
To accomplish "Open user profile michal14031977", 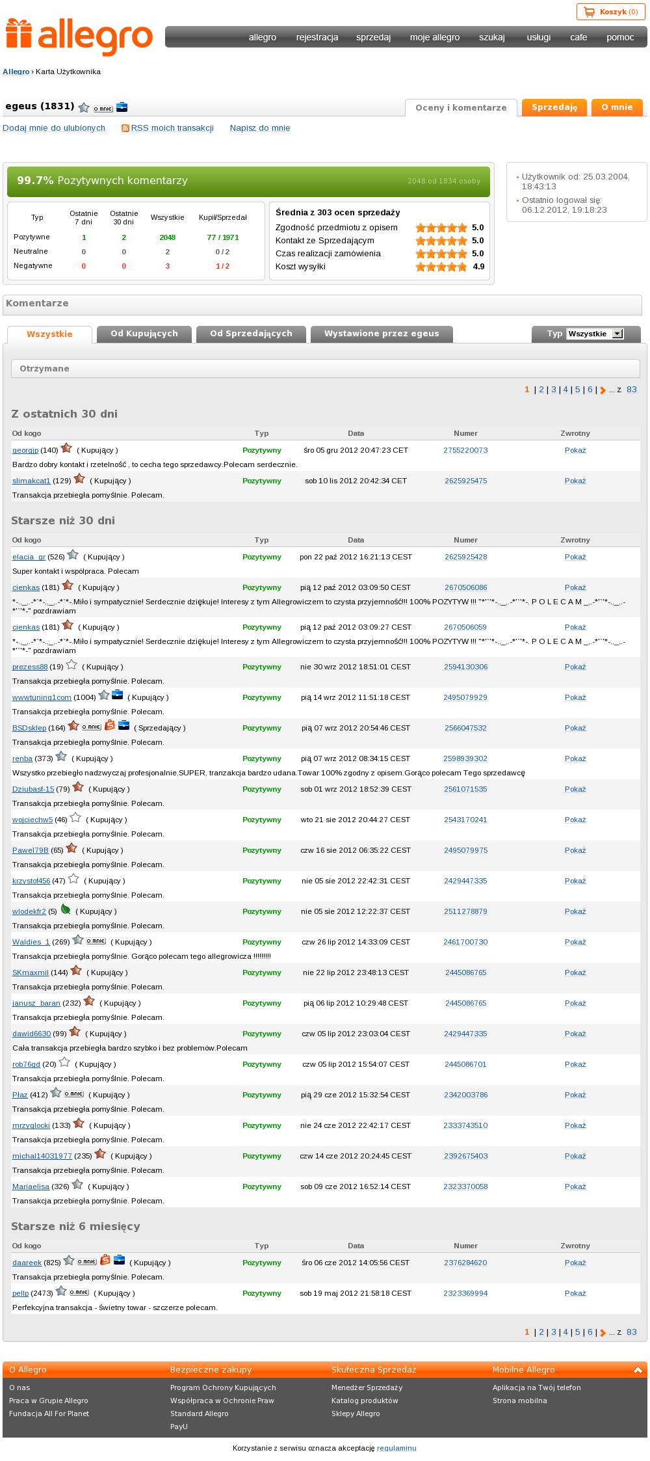I will coord(42,1156).
